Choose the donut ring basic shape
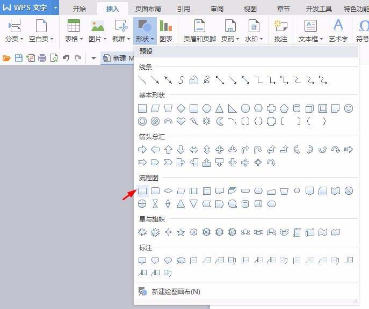Viewport: 369px width, 309px height. click(142, 121)
